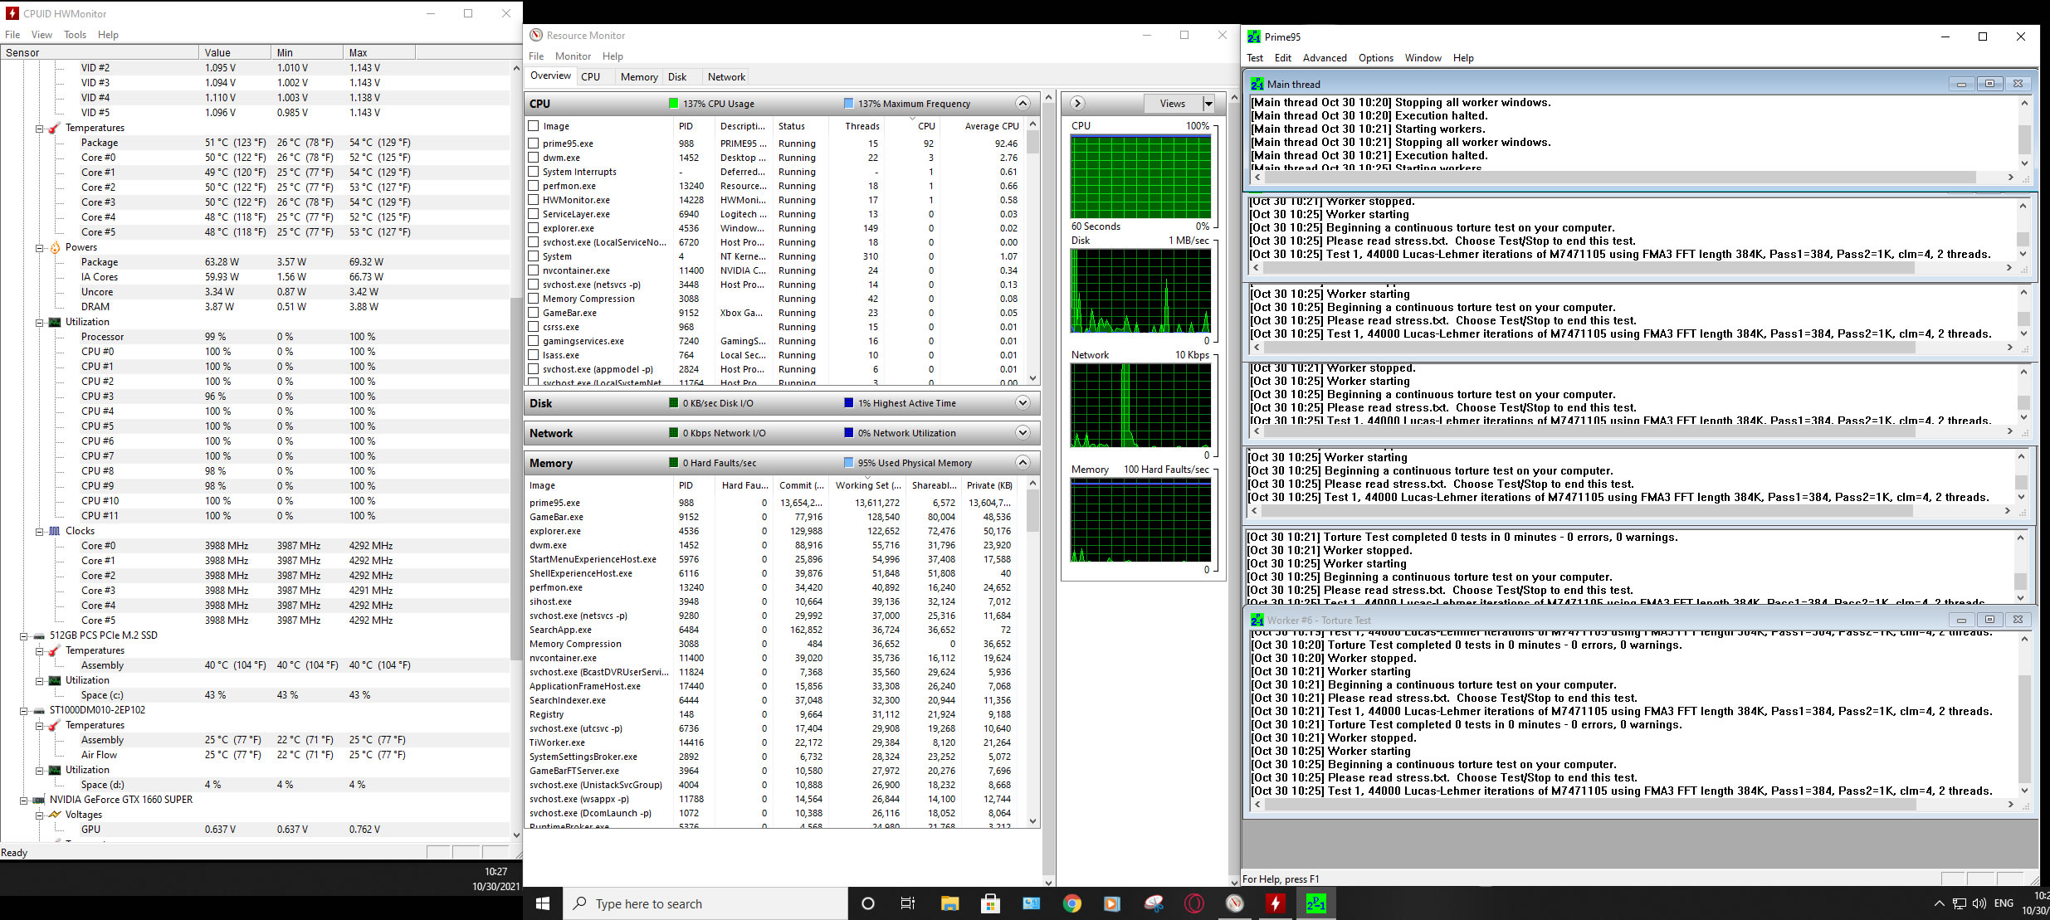Open Cortana circle icon in taskbar
Viewport: 2050px width, 920px height.
click(868, 903)
